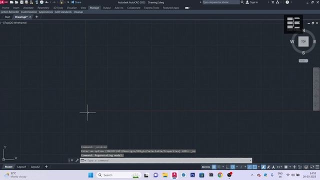Toggle polar tracking in status bar
Viewport: 320px width, 180px height.
[x=232, y=167]
